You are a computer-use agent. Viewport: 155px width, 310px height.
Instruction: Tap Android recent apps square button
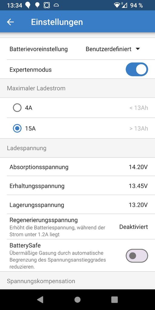(x=114, y=299)
